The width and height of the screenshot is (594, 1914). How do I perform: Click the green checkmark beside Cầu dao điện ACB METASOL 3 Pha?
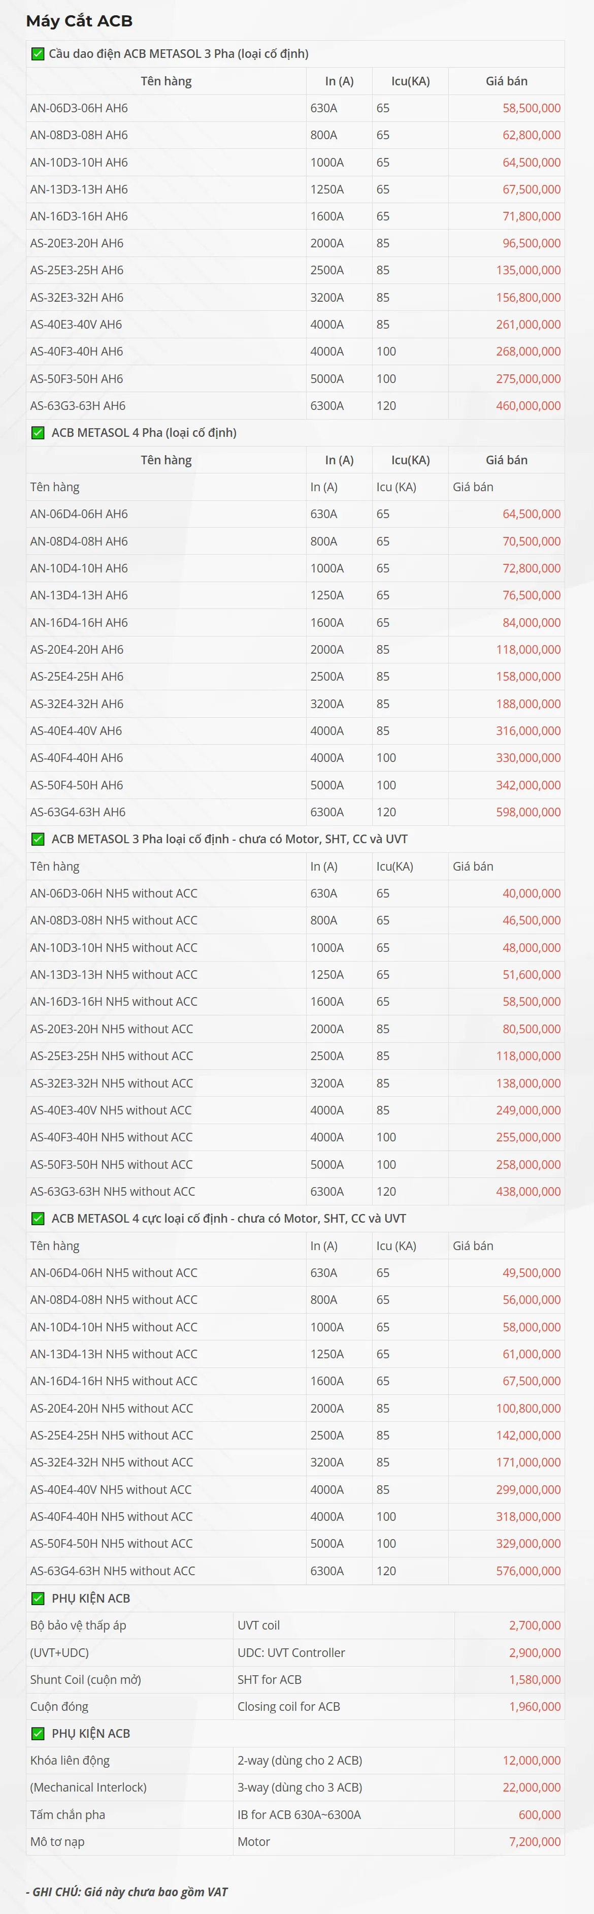[x=38, y=53]
